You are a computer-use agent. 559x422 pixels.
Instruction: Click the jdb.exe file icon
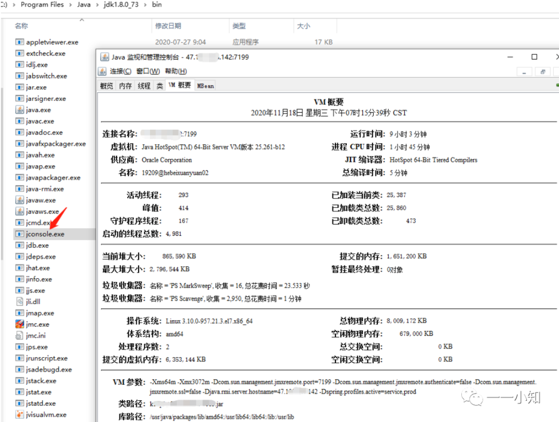tap(20, 245)
